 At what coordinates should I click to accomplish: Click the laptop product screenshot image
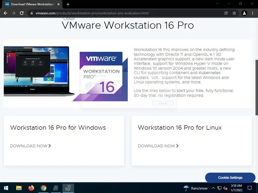pos(39,71)
